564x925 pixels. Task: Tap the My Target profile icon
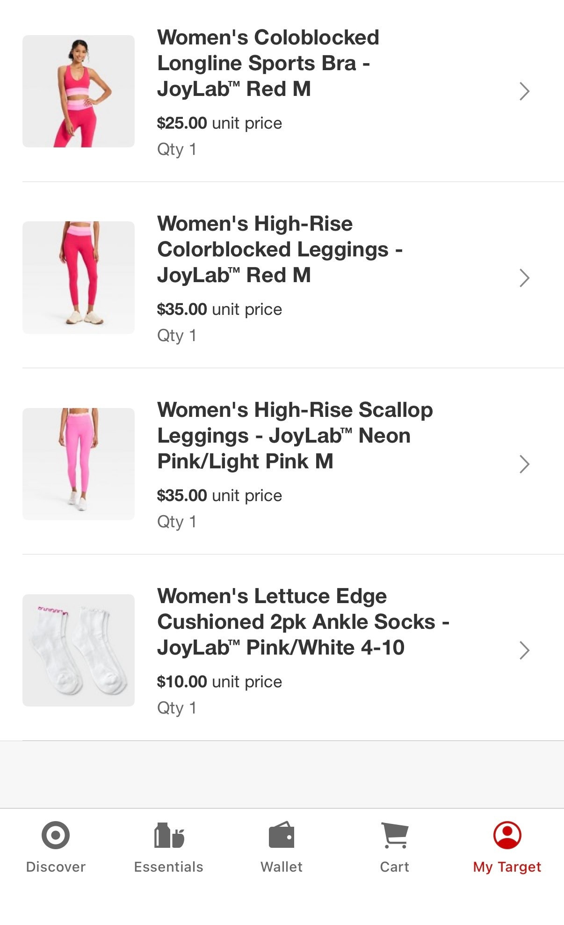pyautogui.click(x=507, y=835)
